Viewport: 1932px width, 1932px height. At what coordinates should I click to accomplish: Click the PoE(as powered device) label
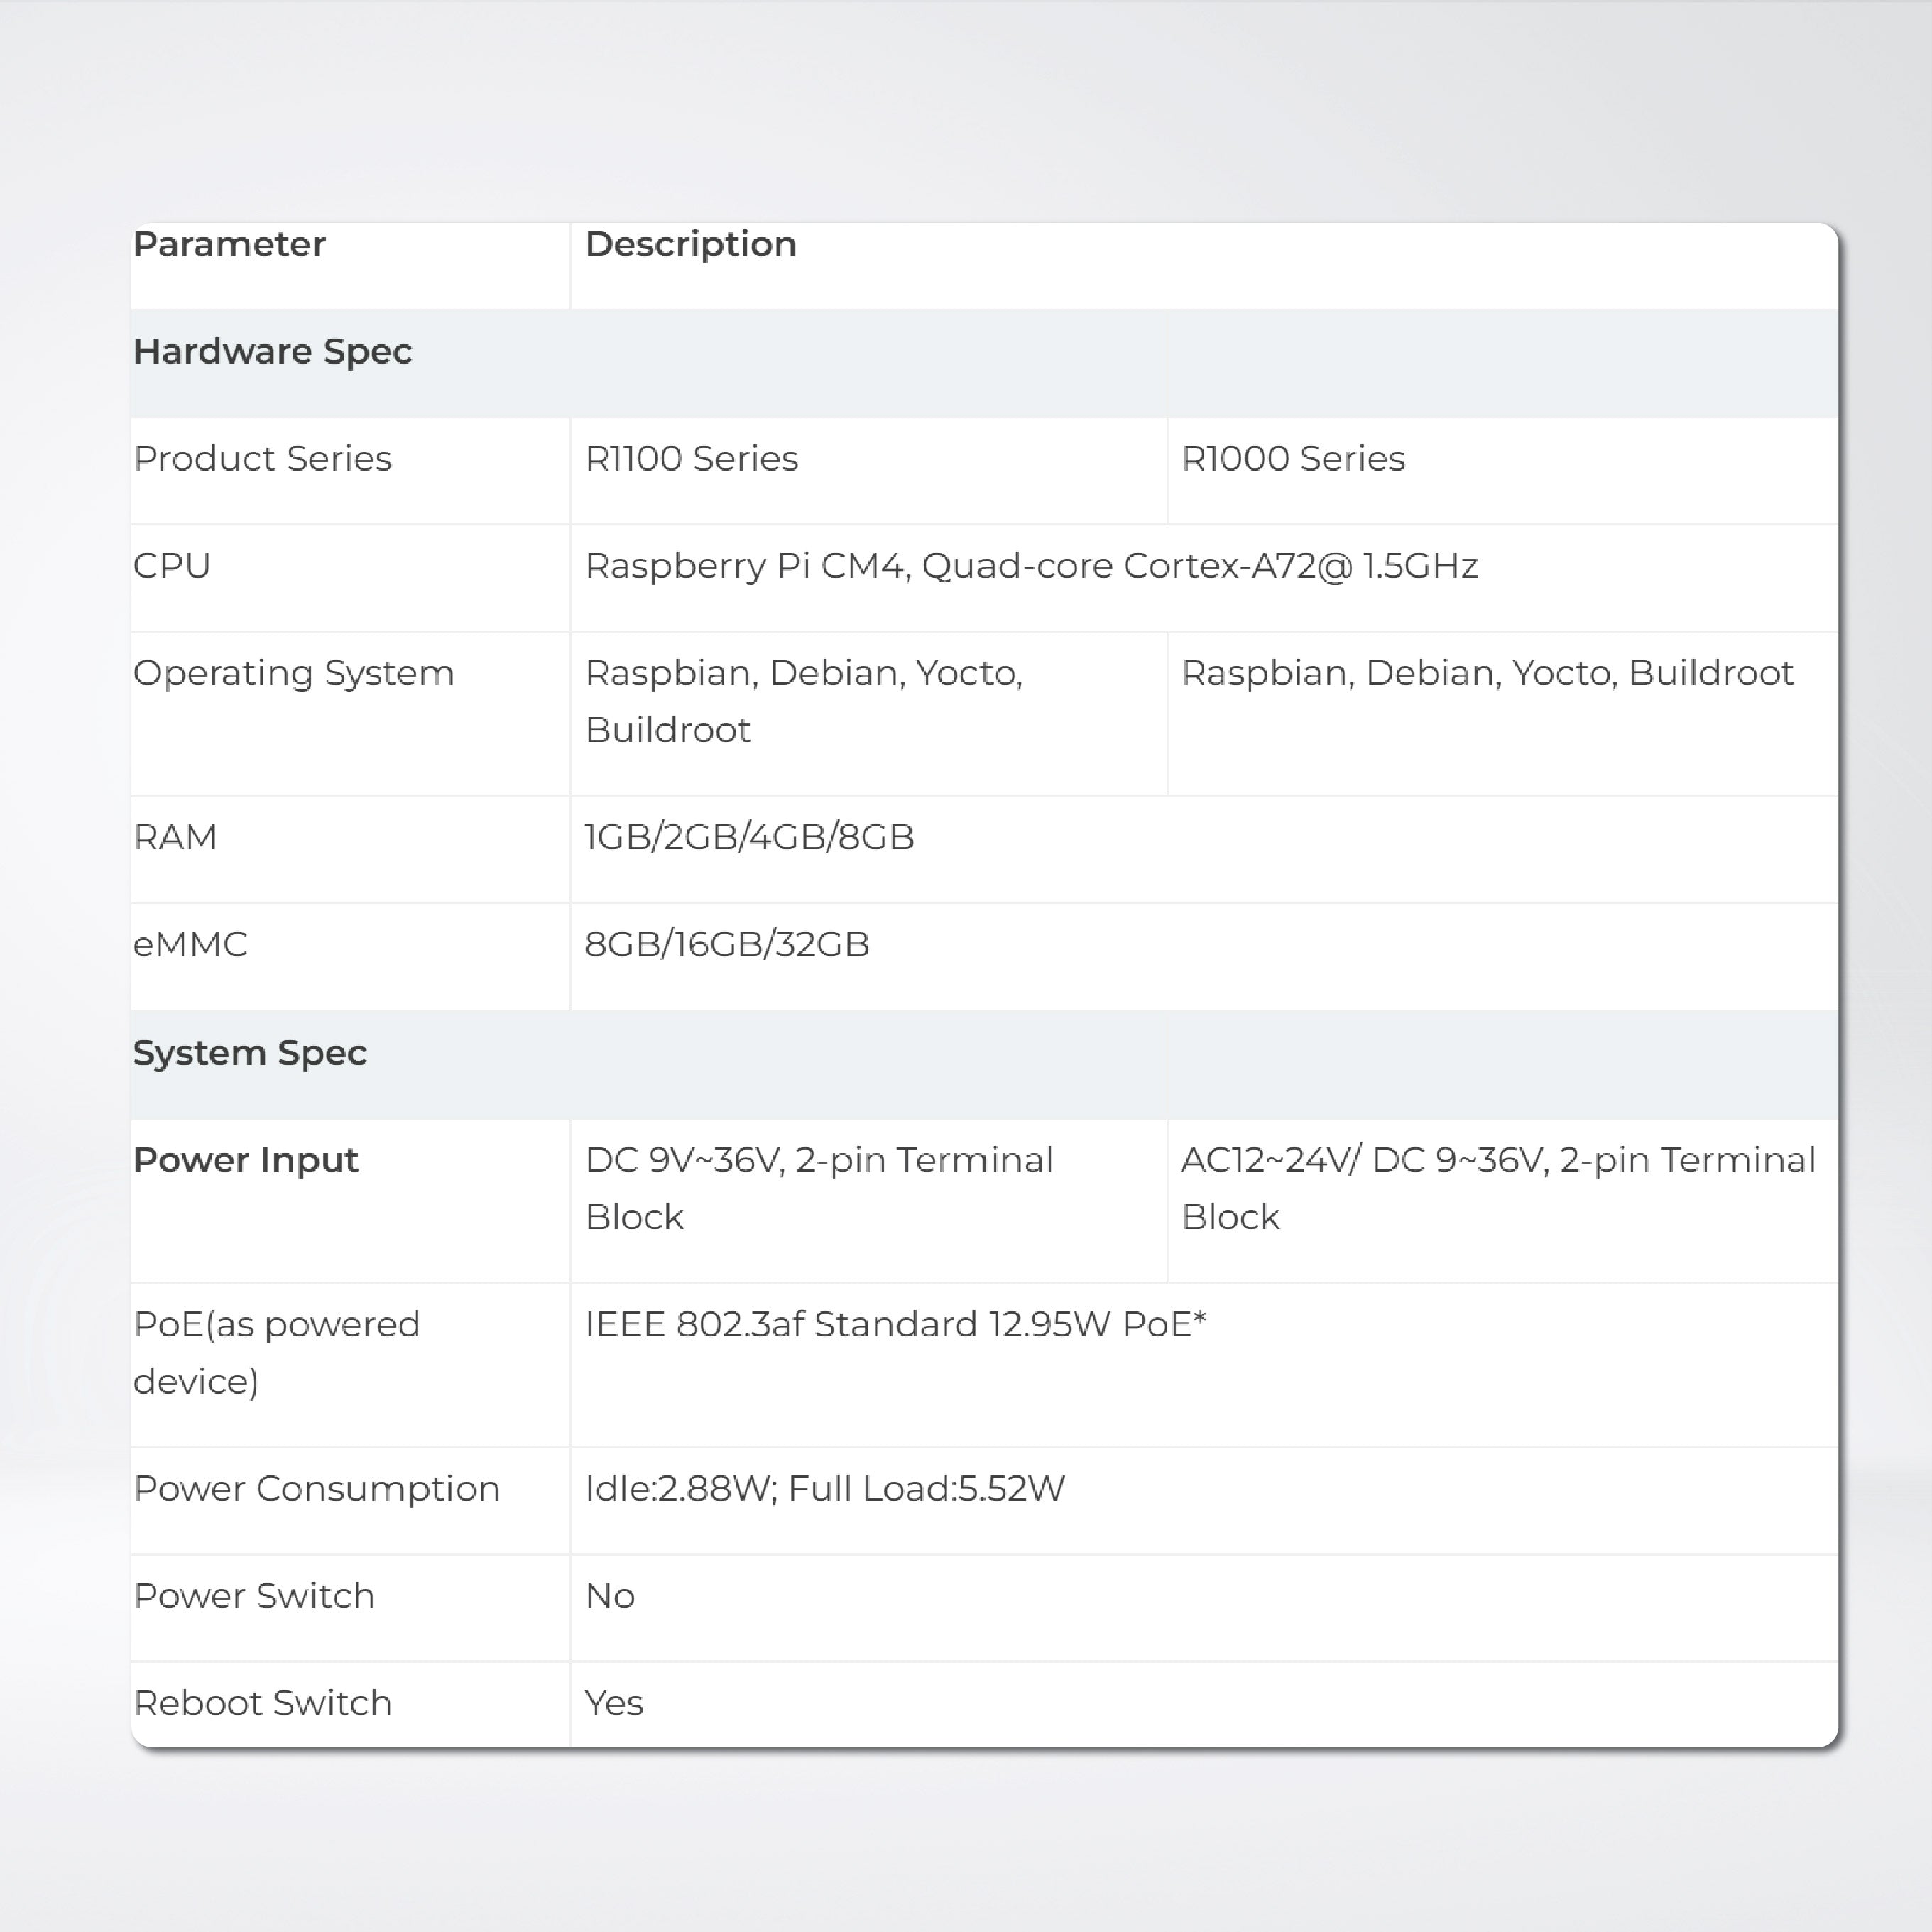pos(276,1352)
